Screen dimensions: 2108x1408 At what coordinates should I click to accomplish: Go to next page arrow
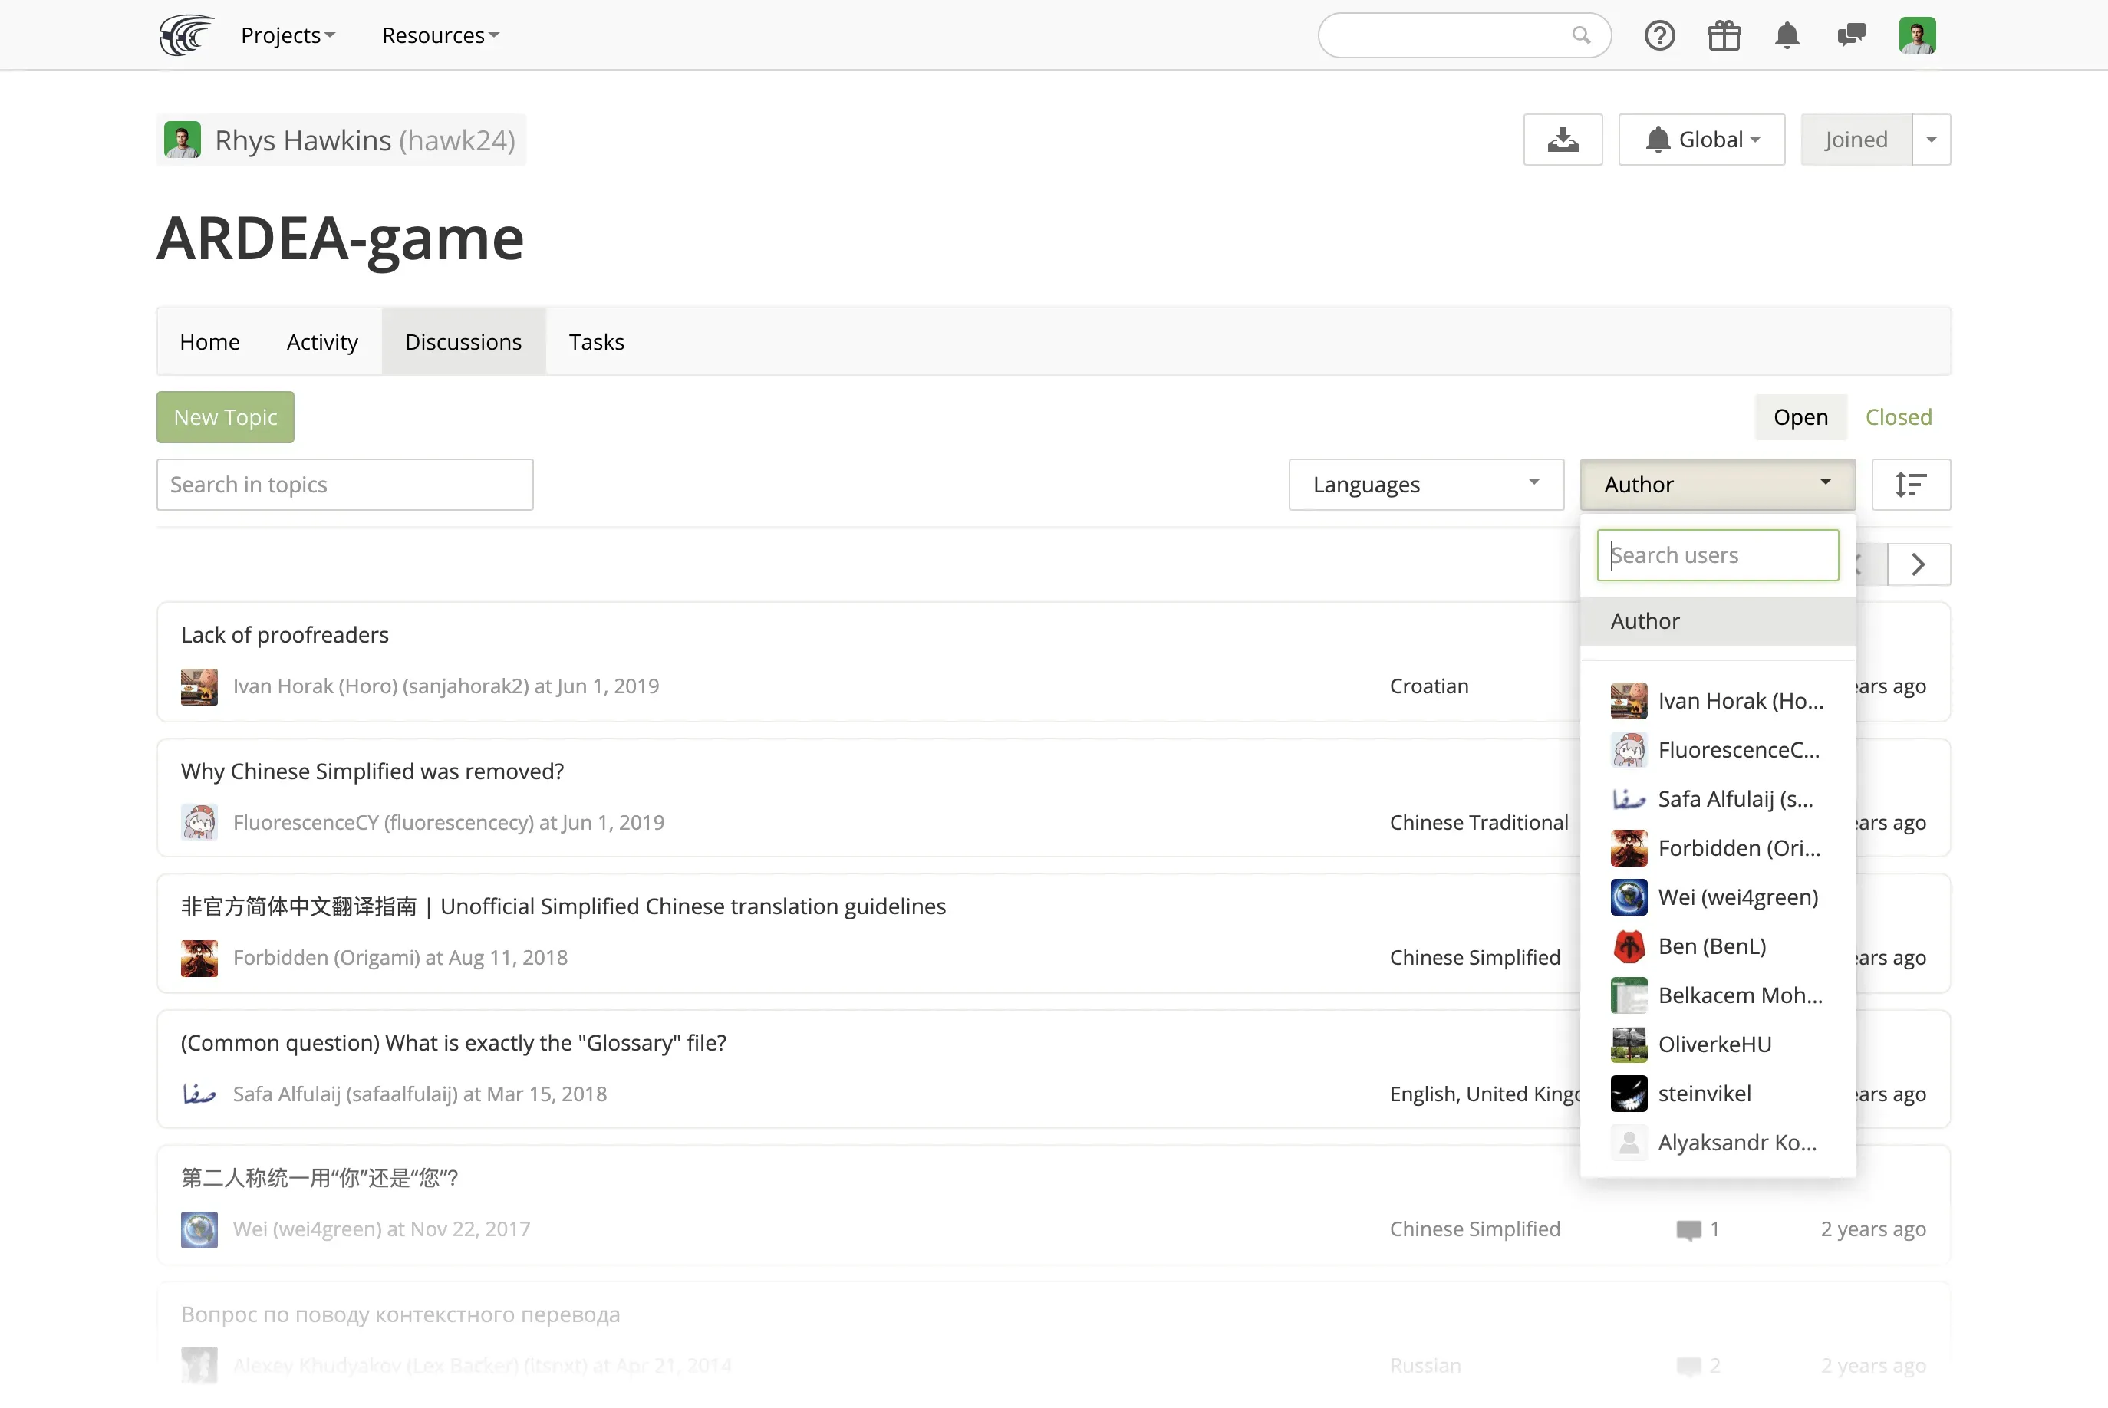click(1918, 564)
